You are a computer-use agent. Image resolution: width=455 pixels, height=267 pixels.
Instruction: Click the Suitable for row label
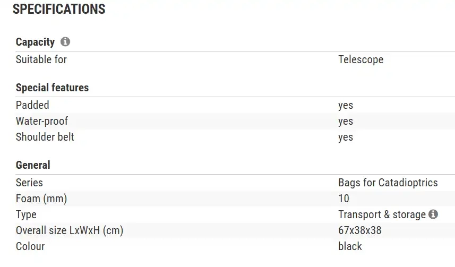[x=41, y=59]
